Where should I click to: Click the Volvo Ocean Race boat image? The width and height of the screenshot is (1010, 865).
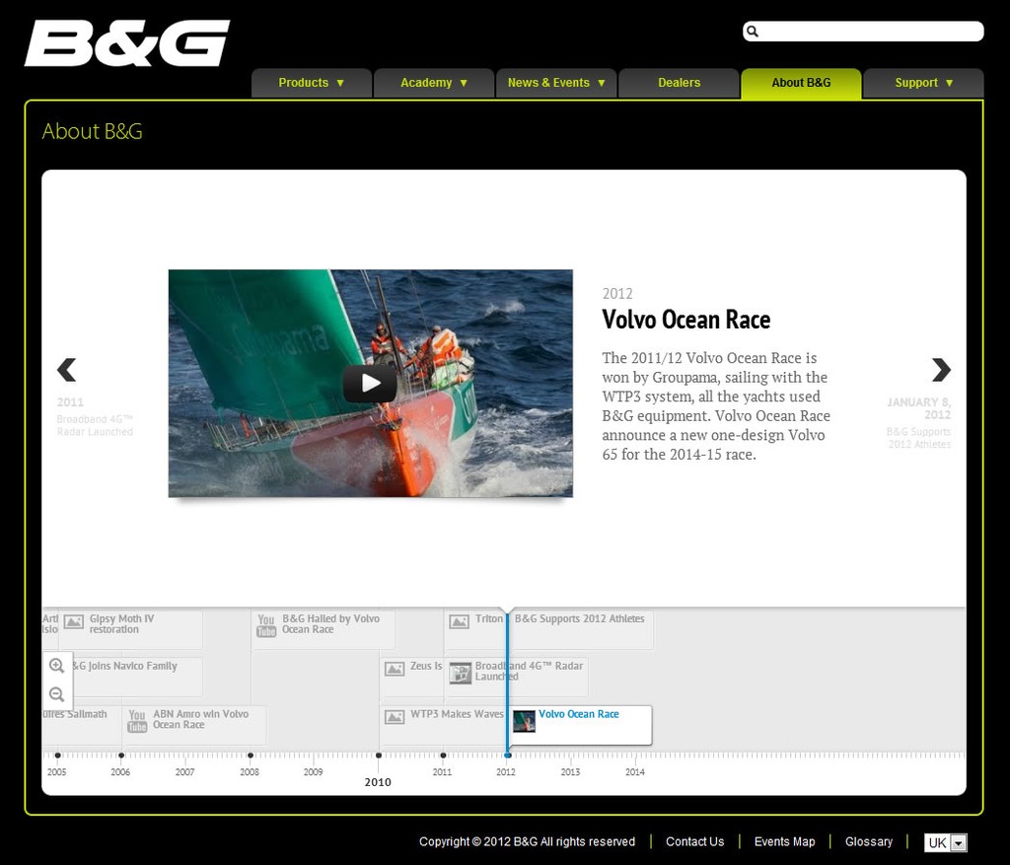click(x=371, y=384)
